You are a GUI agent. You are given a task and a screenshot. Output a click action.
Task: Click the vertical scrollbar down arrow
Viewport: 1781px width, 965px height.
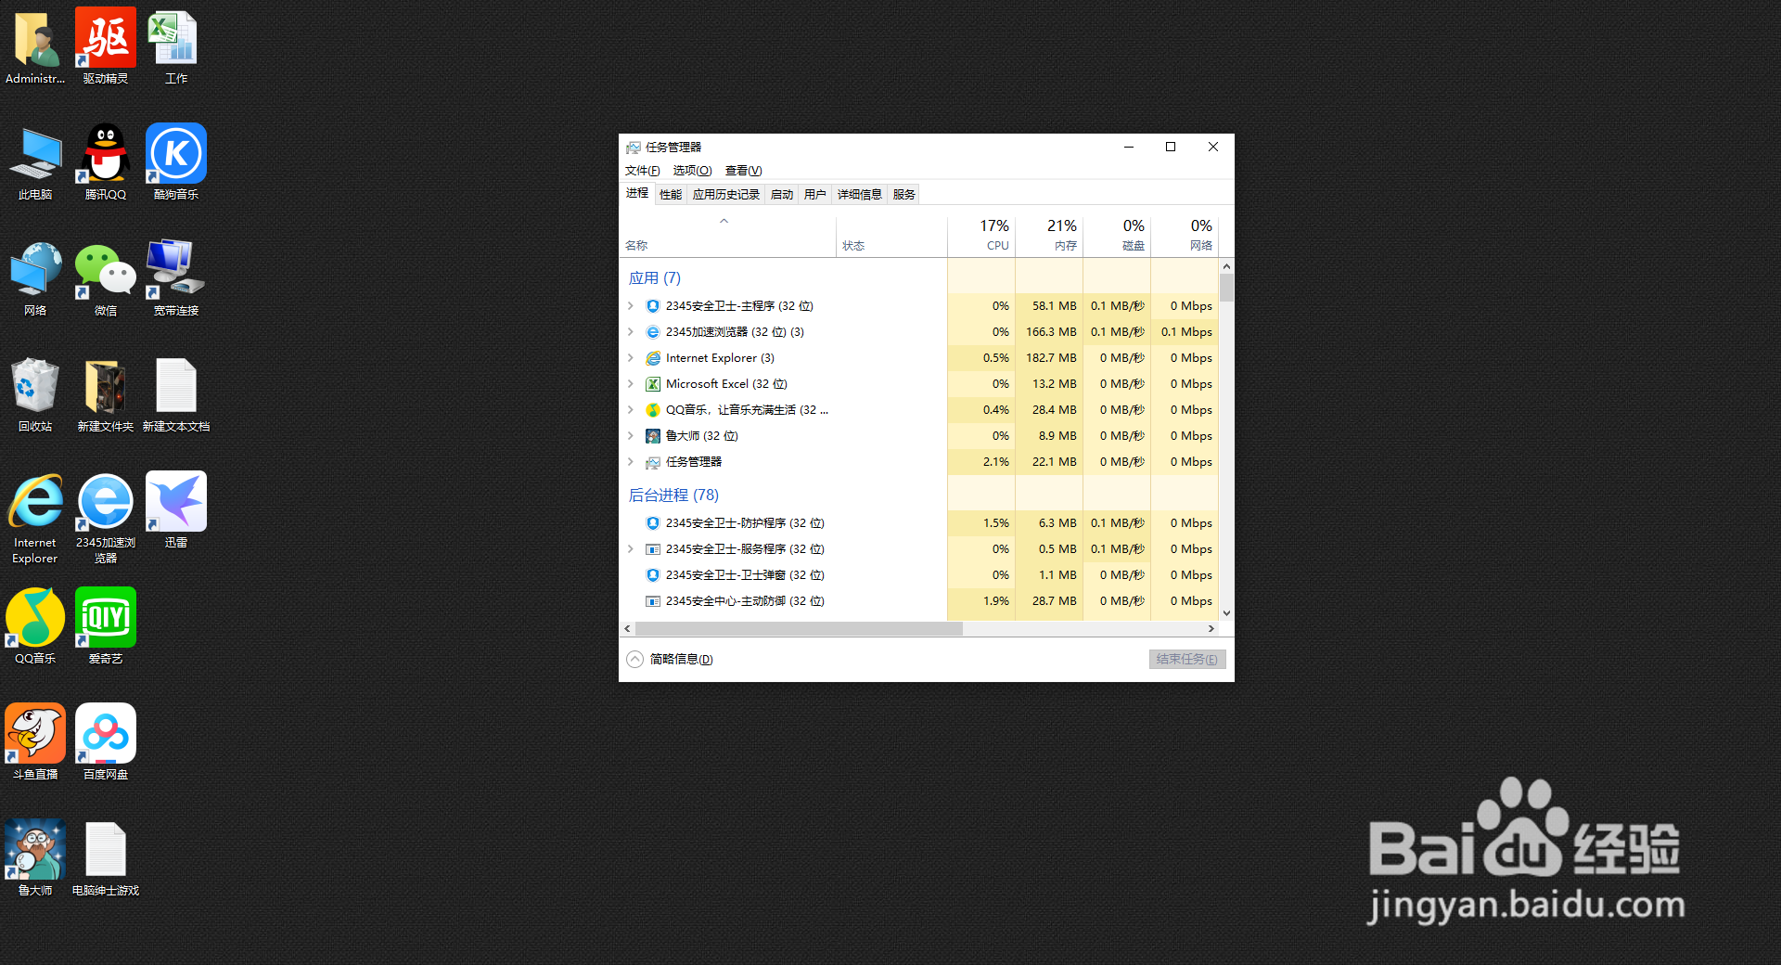coord(1226,613)
